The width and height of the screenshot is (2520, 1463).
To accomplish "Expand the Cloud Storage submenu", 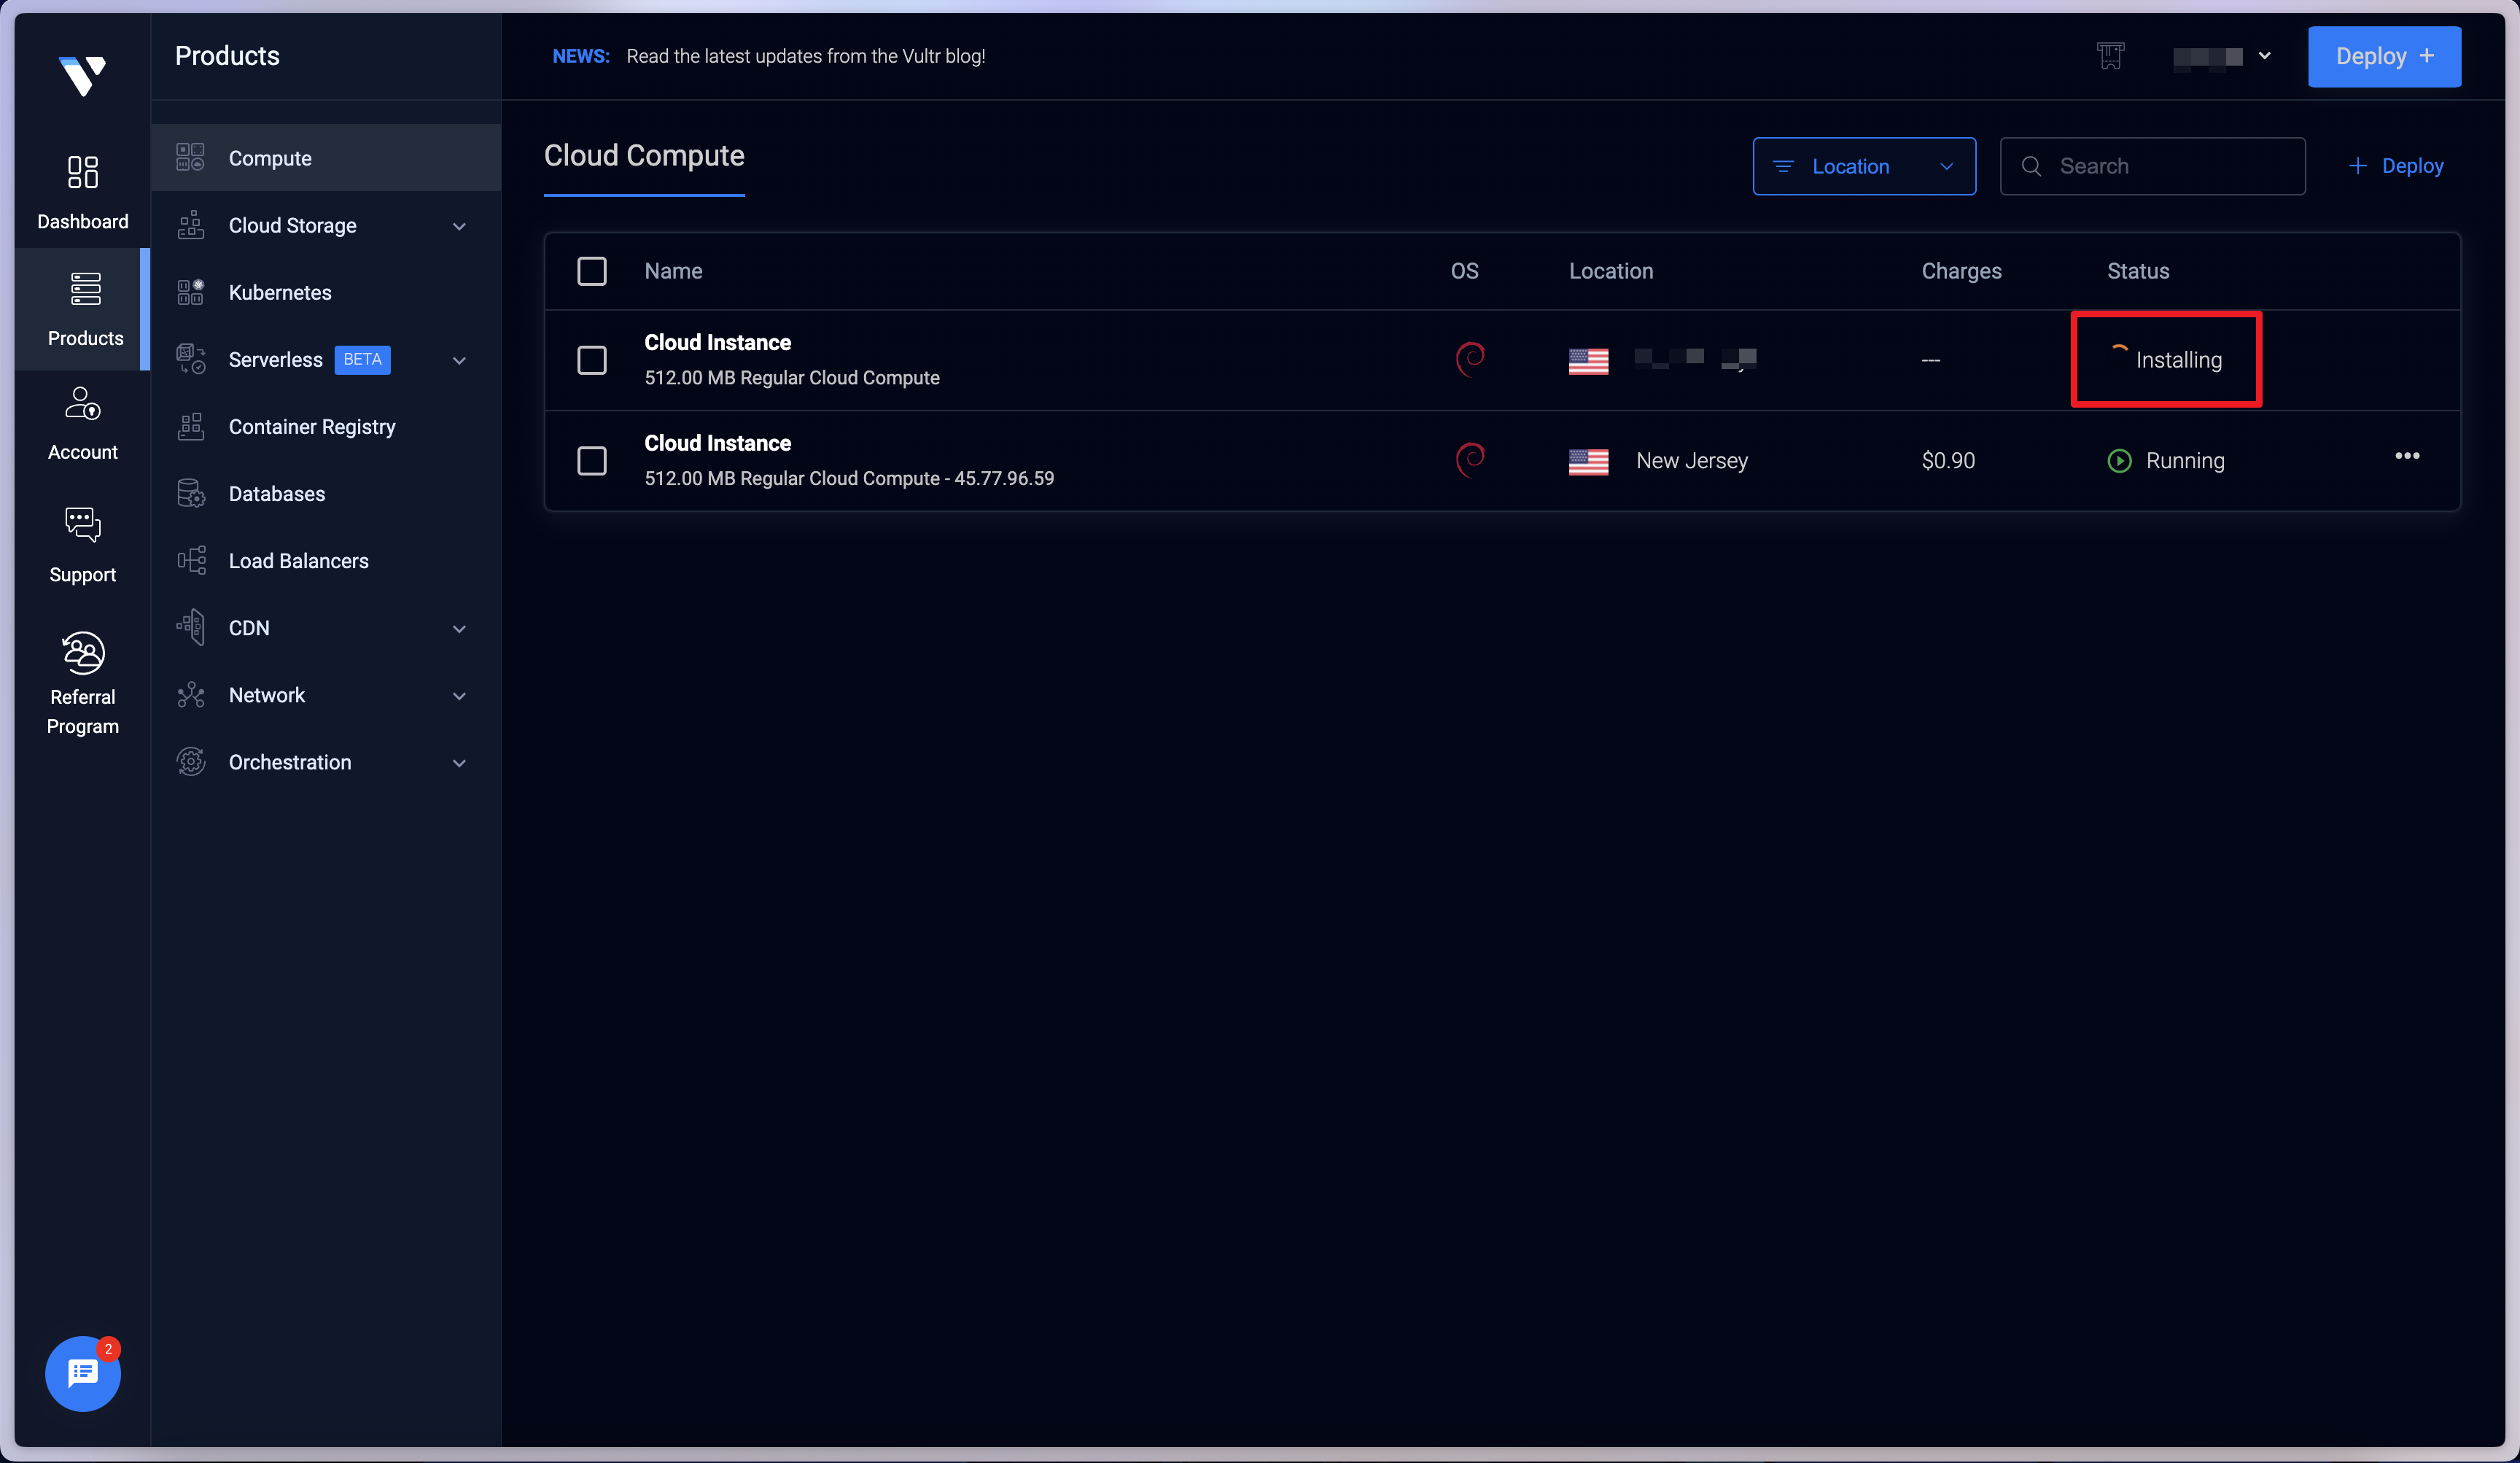I will (459, 226).
